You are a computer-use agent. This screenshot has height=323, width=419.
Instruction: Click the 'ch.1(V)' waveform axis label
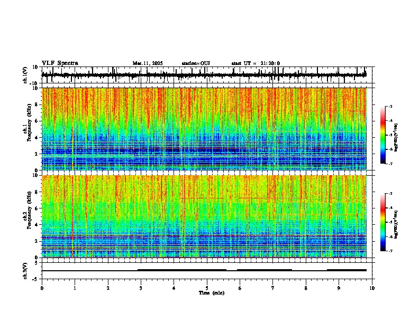(25, 75)
